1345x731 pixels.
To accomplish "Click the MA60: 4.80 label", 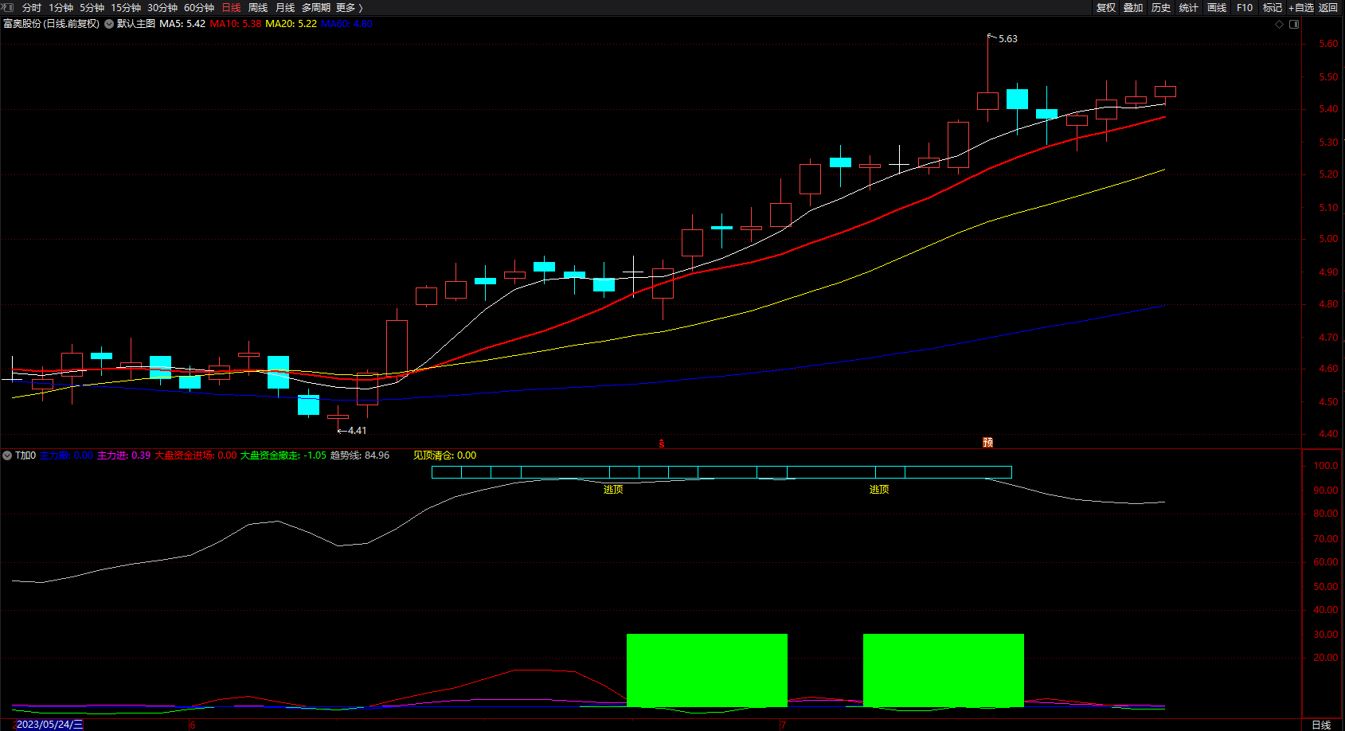I will pyautogui.click(x=346, y=24).
